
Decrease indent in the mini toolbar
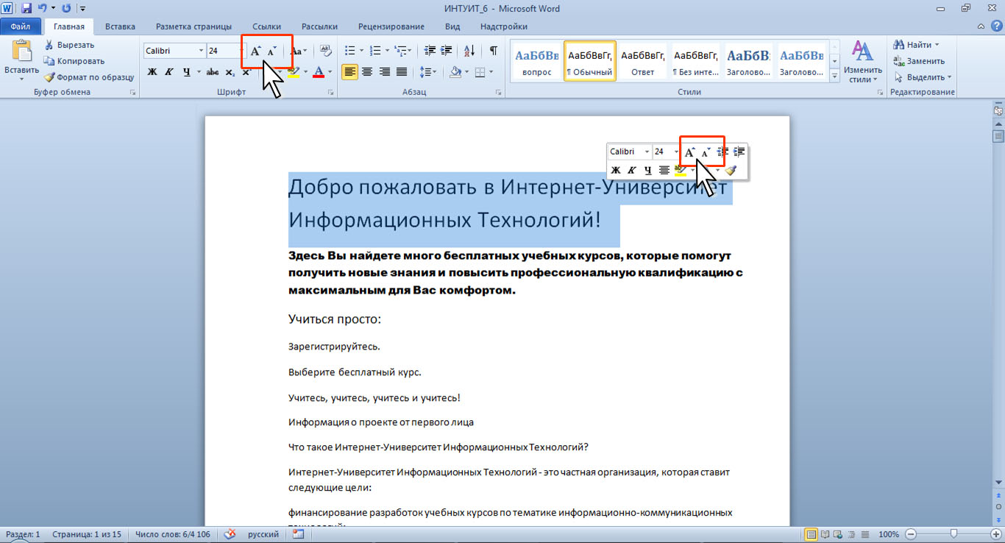click(x=723, y=152)
